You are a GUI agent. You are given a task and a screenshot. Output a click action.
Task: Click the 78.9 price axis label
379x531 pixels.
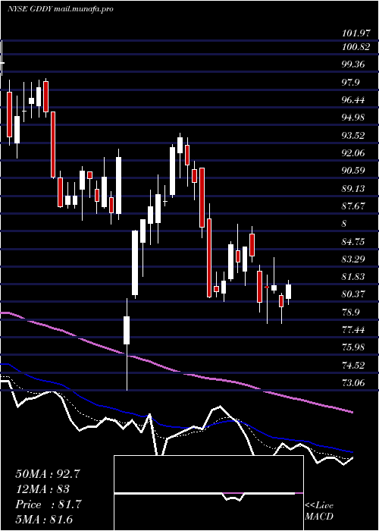351,312
